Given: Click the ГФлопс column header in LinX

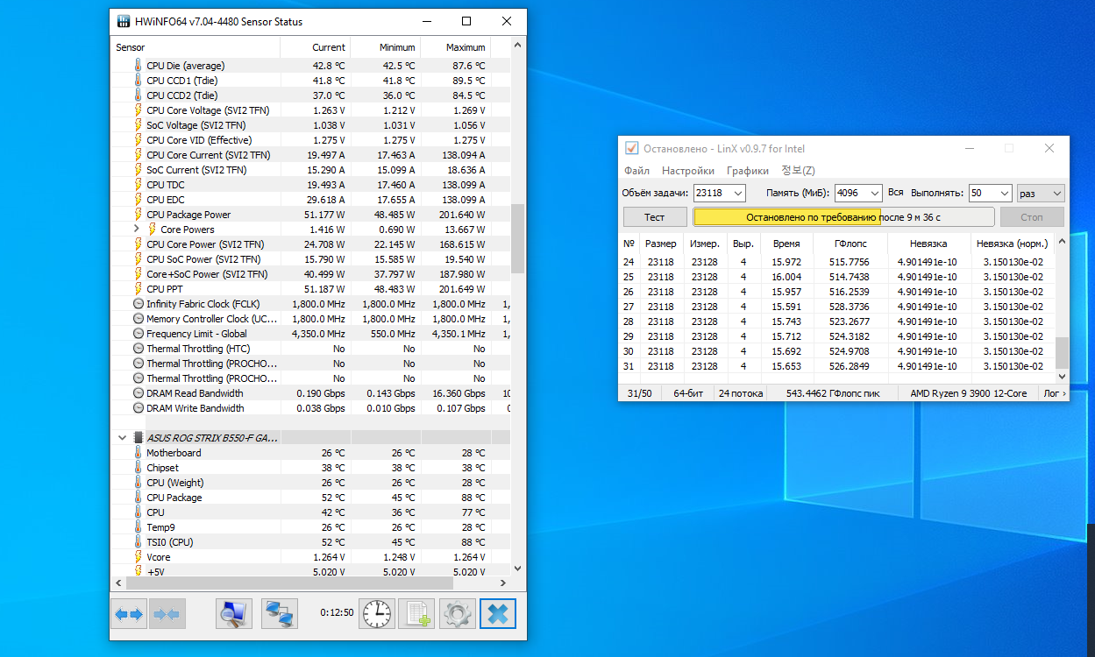Looking at the screenshot, I should (x=850, y=244).
